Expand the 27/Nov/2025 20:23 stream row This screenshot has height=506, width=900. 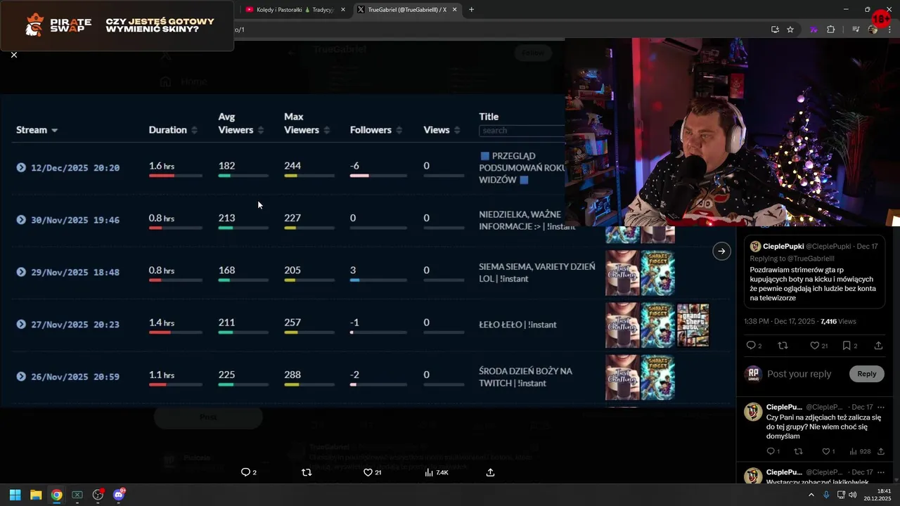(x=21, y=324)
